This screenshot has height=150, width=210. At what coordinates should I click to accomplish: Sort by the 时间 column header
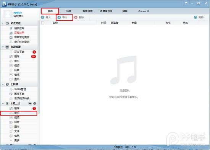click(x=103, y=23)
